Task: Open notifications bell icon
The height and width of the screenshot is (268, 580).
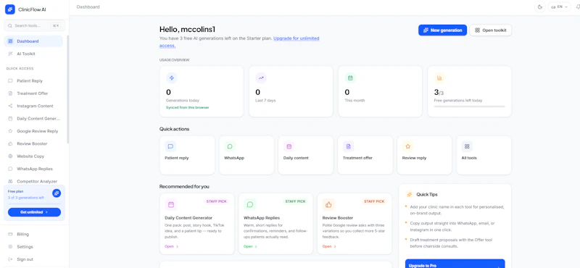Action: click(x=578, y=7)
